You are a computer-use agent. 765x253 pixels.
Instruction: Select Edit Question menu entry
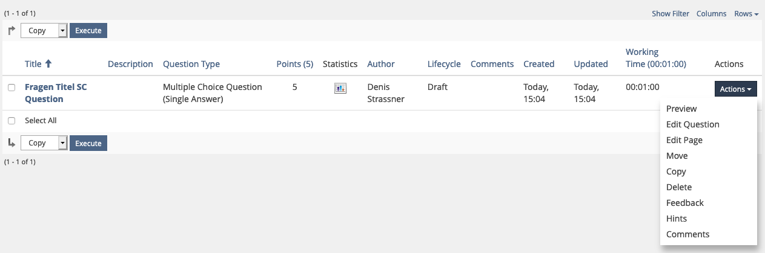tap(692, 124)
